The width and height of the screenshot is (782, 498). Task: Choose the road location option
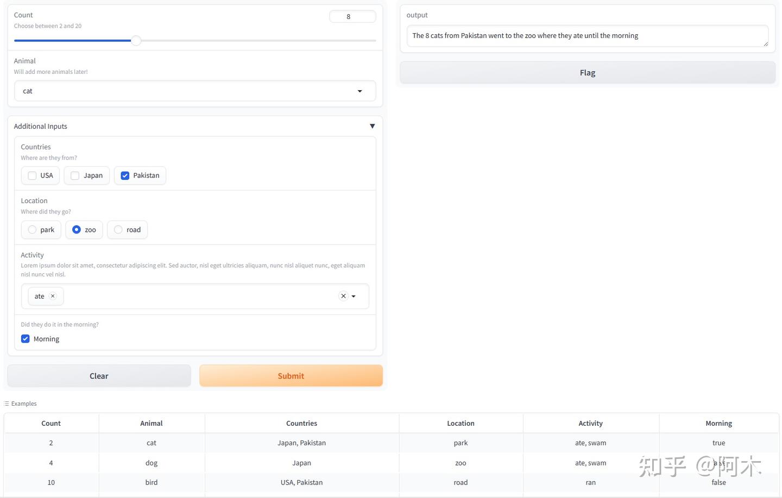pos(118,230)
